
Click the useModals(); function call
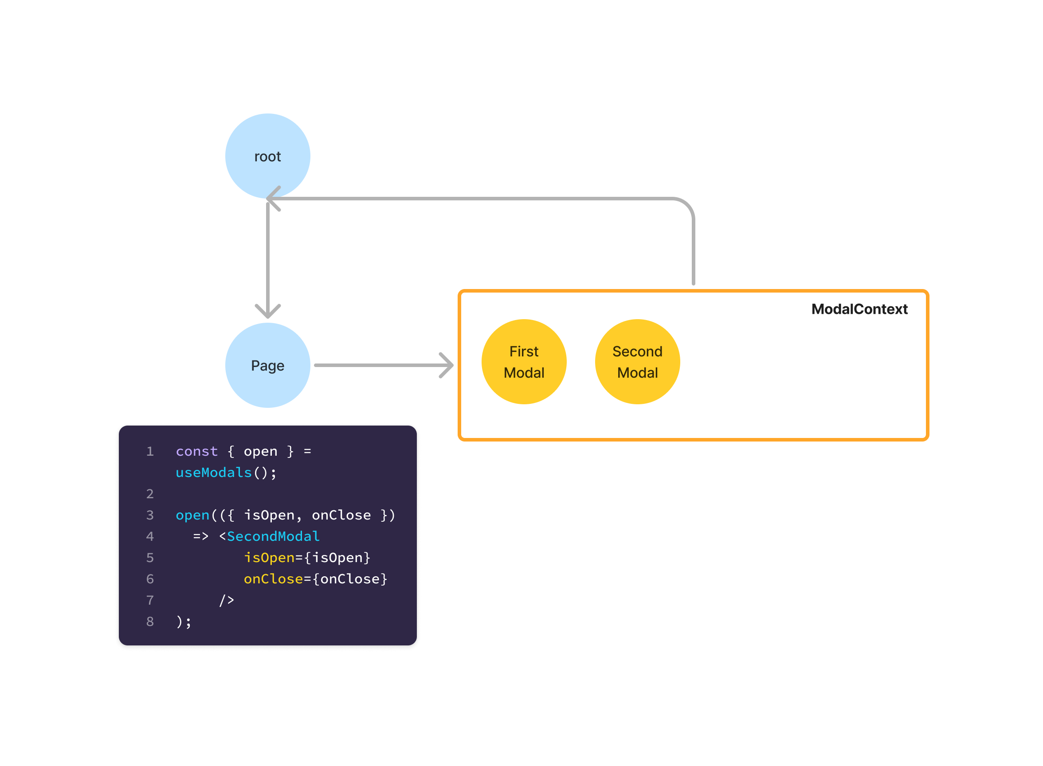(226, 473)
